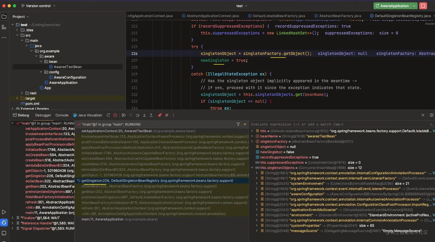Open the Run tool window icon
The image size is (435, 242).
(x=4, y=212)
